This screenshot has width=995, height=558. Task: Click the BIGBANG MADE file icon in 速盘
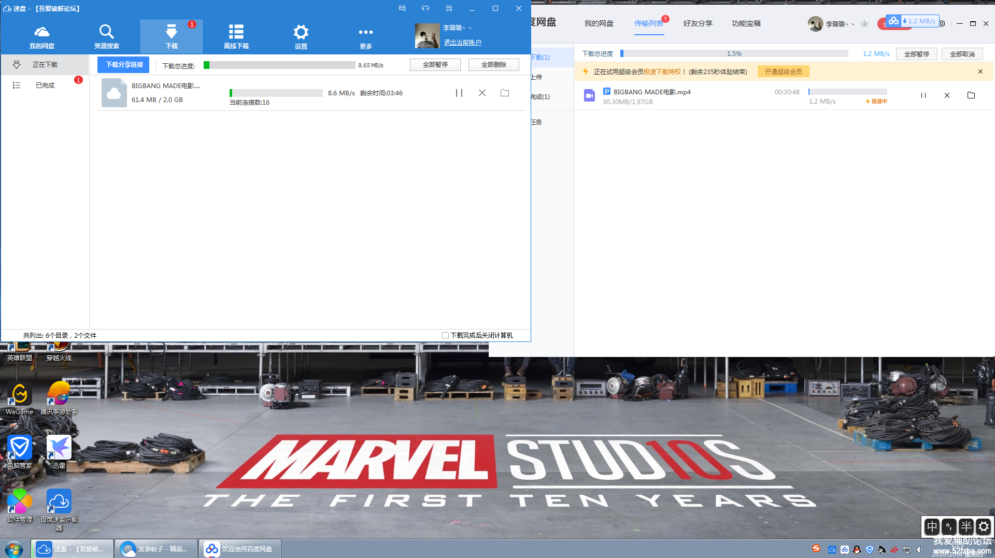point(114,93)
